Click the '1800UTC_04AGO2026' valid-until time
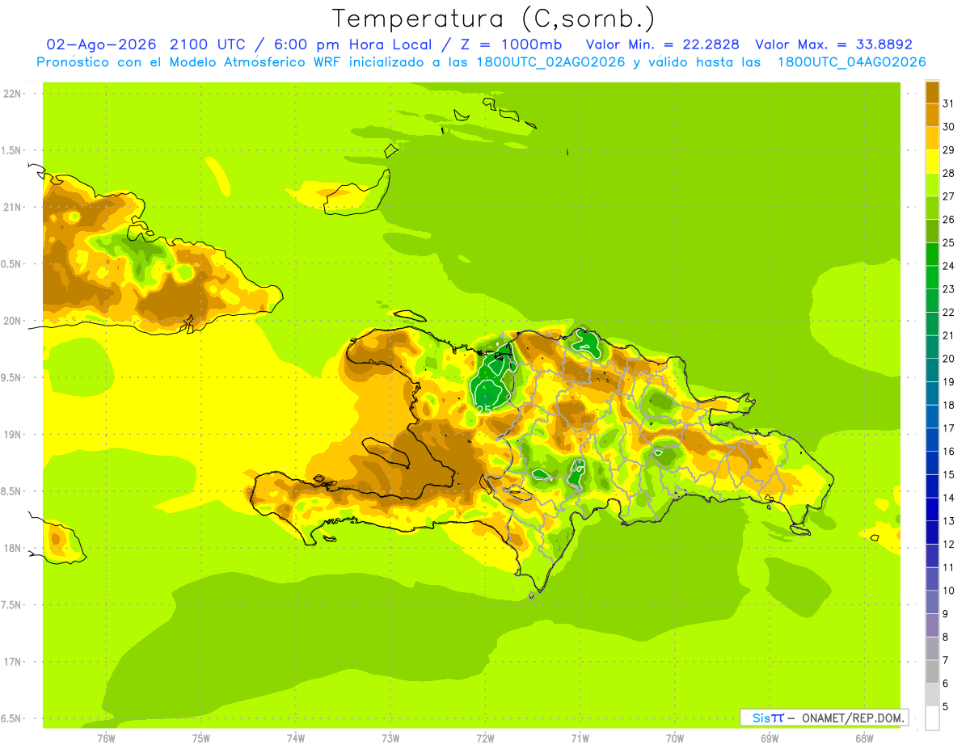Screen dimensions: 970x749 tap(852, 62)
